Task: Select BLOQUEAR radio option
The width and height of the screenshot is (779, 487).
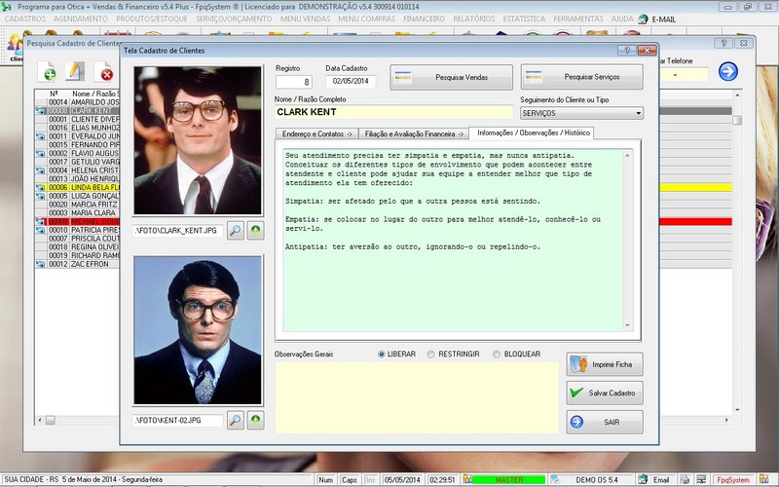Action: point(497,355)
